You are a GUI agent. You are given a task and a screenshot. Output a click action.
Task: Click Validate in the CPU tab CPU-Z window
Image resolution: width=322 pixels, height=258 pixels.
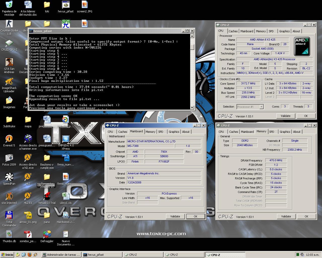[286, 116]
